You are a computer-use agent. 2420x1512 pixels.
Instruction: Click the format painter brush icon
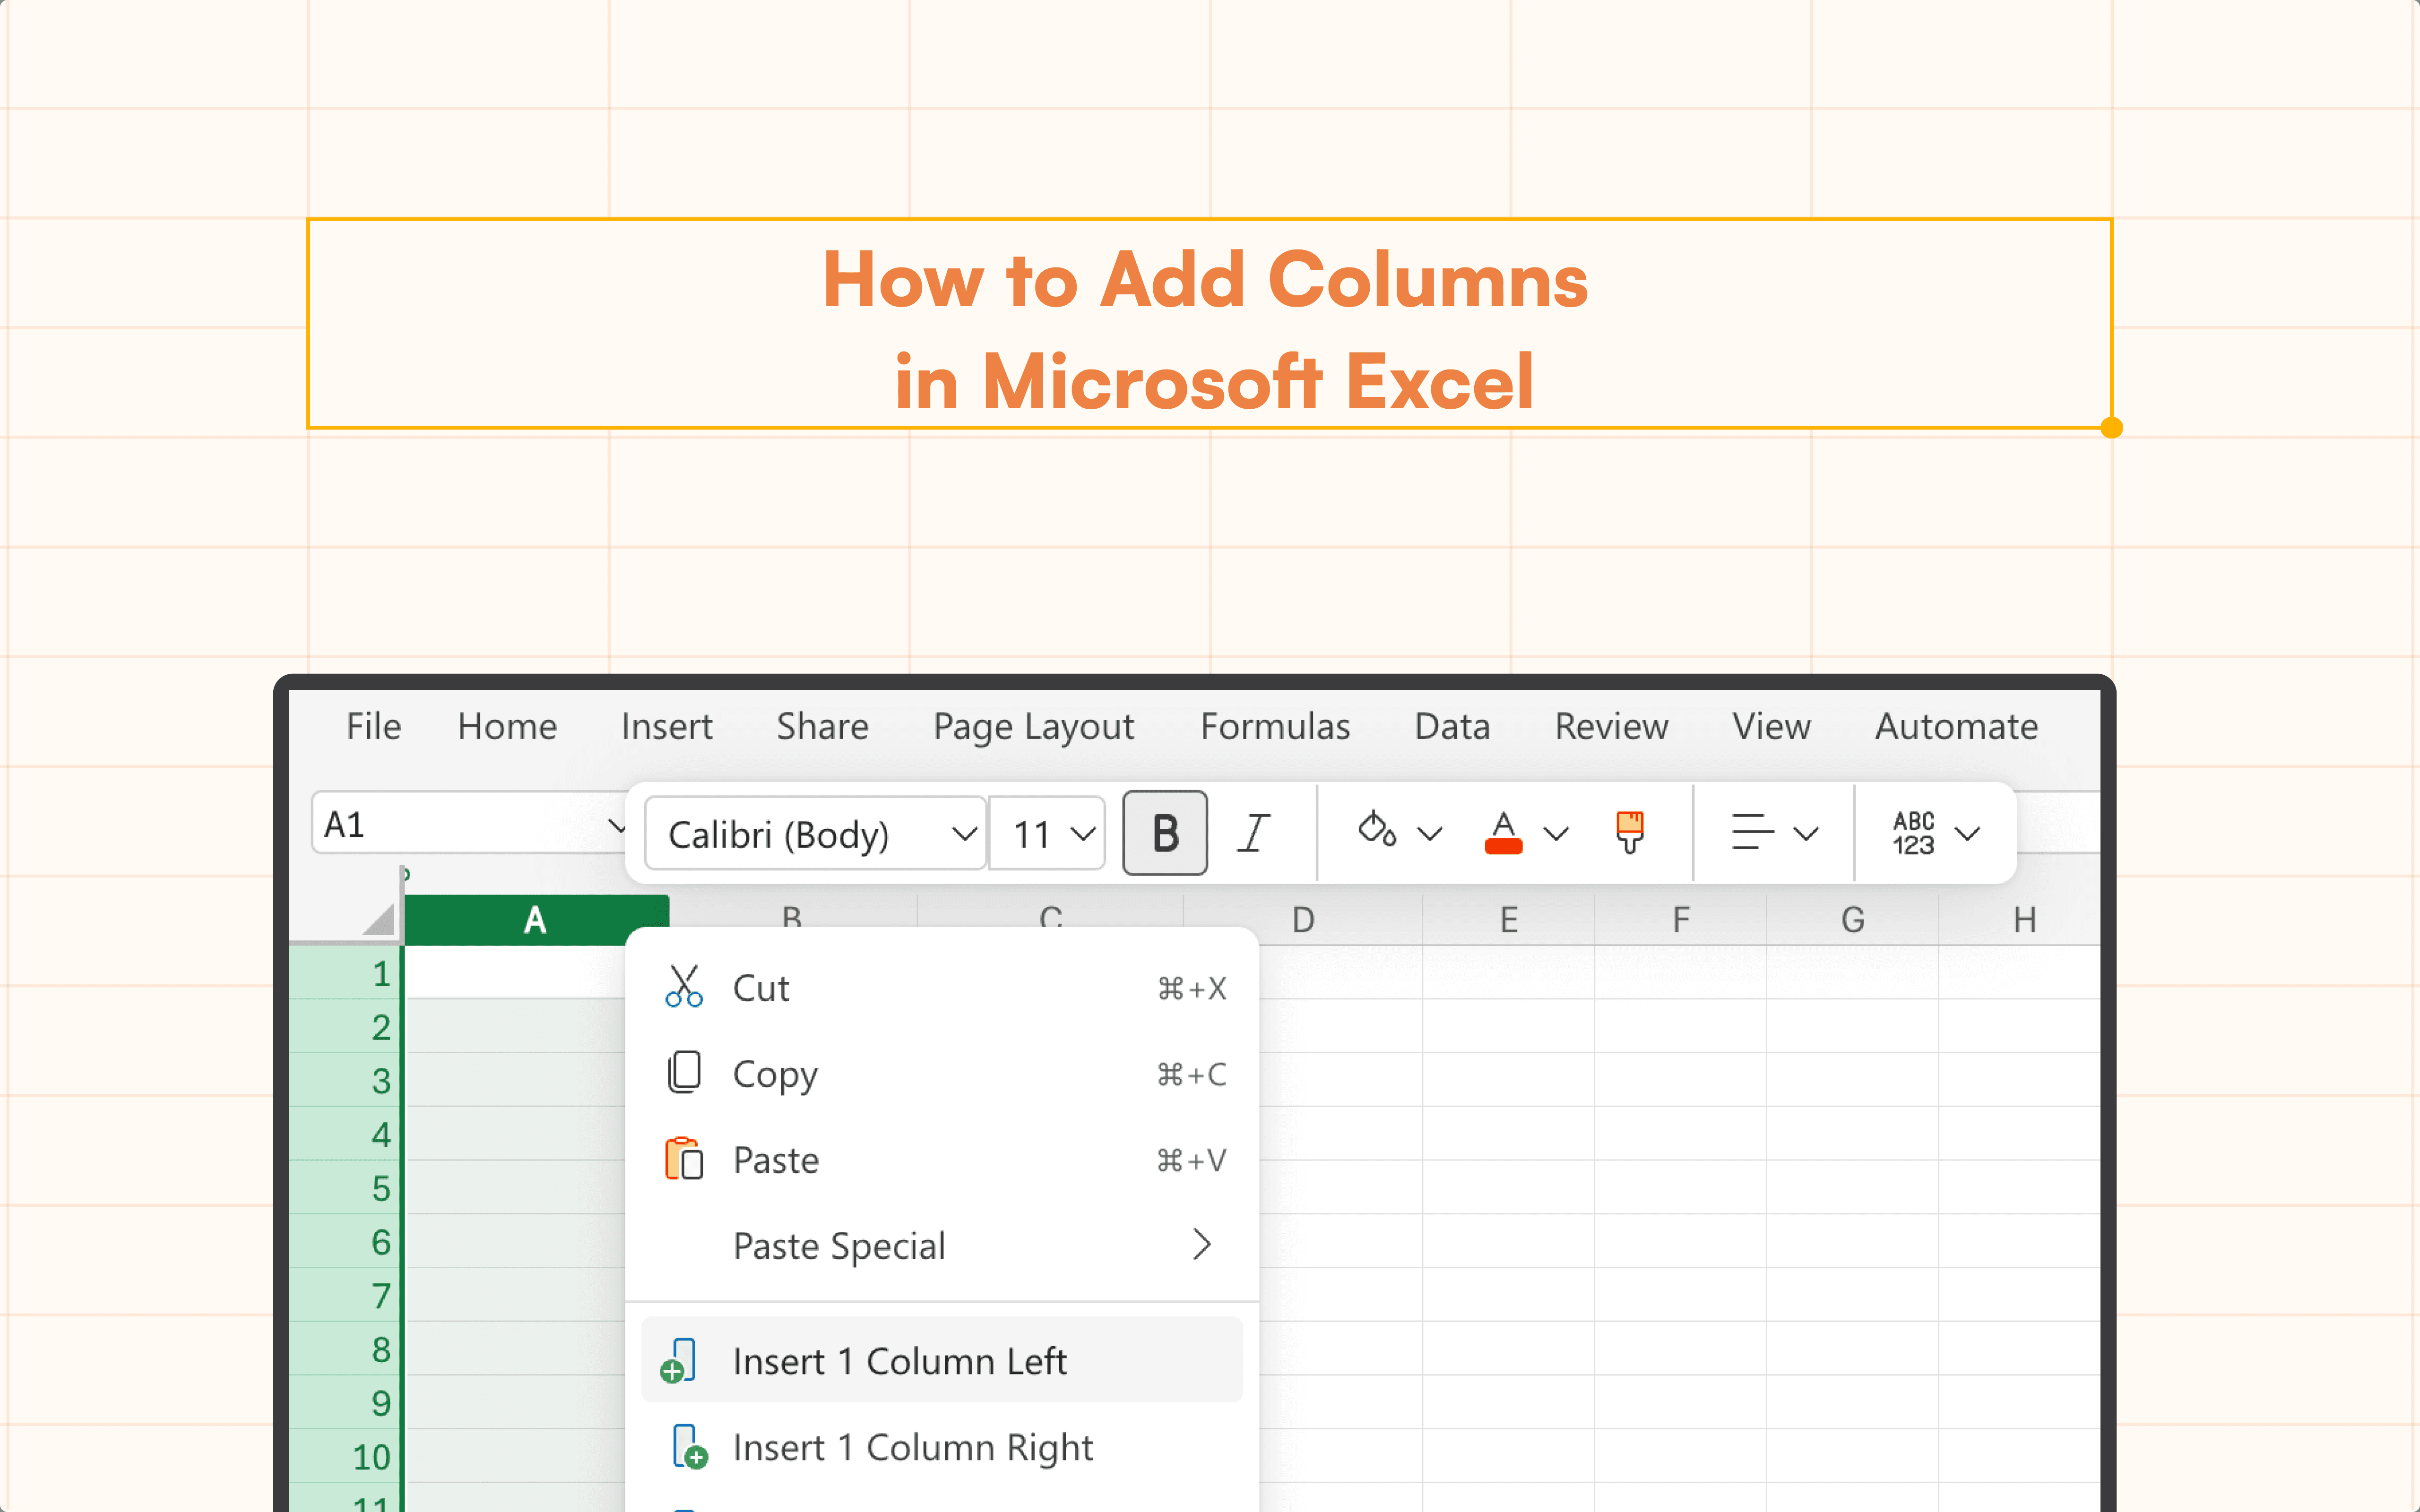1630,832
